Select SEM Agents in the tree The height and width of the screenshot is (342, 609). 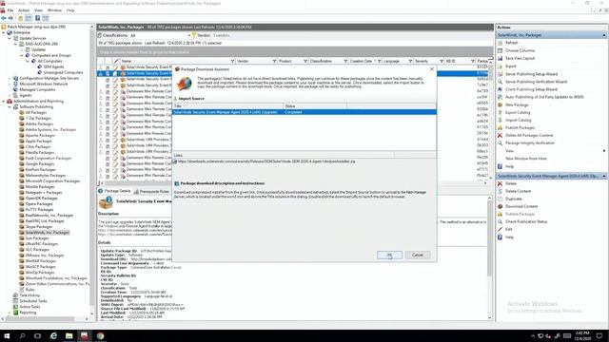53,66
